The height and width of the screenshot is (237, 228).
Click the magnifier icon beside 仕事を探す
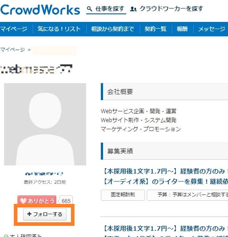pos(90,9)
